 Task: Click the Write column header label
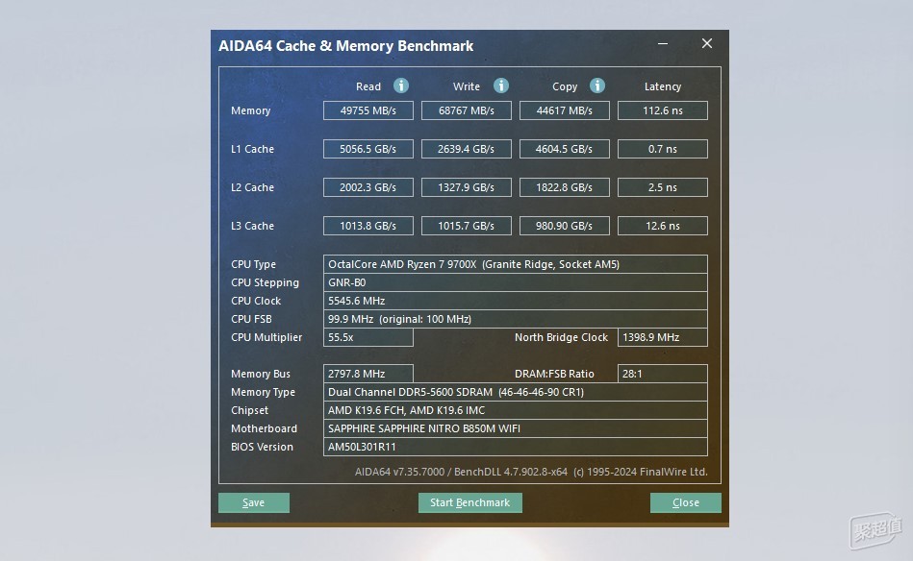467,86
